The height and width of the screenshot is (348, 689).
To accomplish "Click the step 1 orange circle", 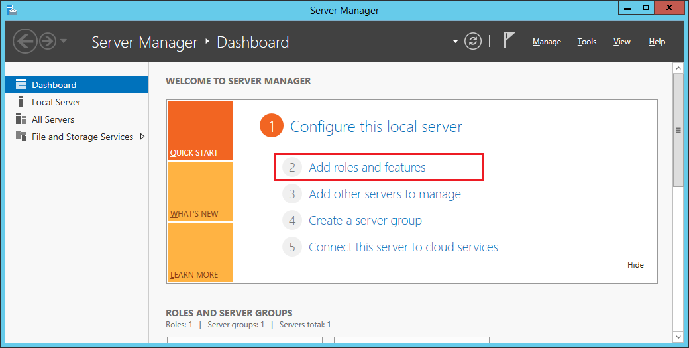I will click(272, 126).
